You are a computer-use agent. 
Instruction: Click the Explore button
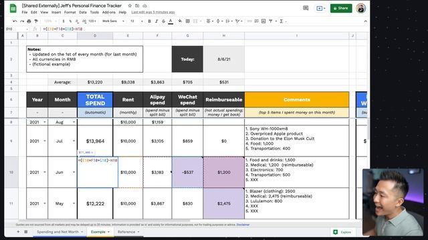(x=342, y=232)
